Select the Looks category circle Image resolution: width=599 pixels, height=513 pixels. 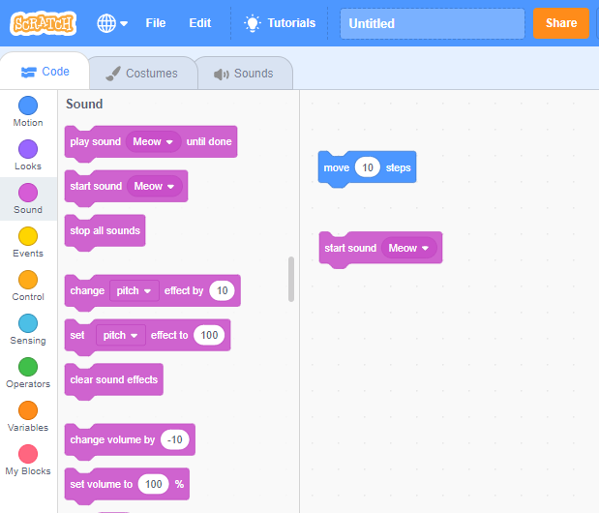click(x=28, y=149)
